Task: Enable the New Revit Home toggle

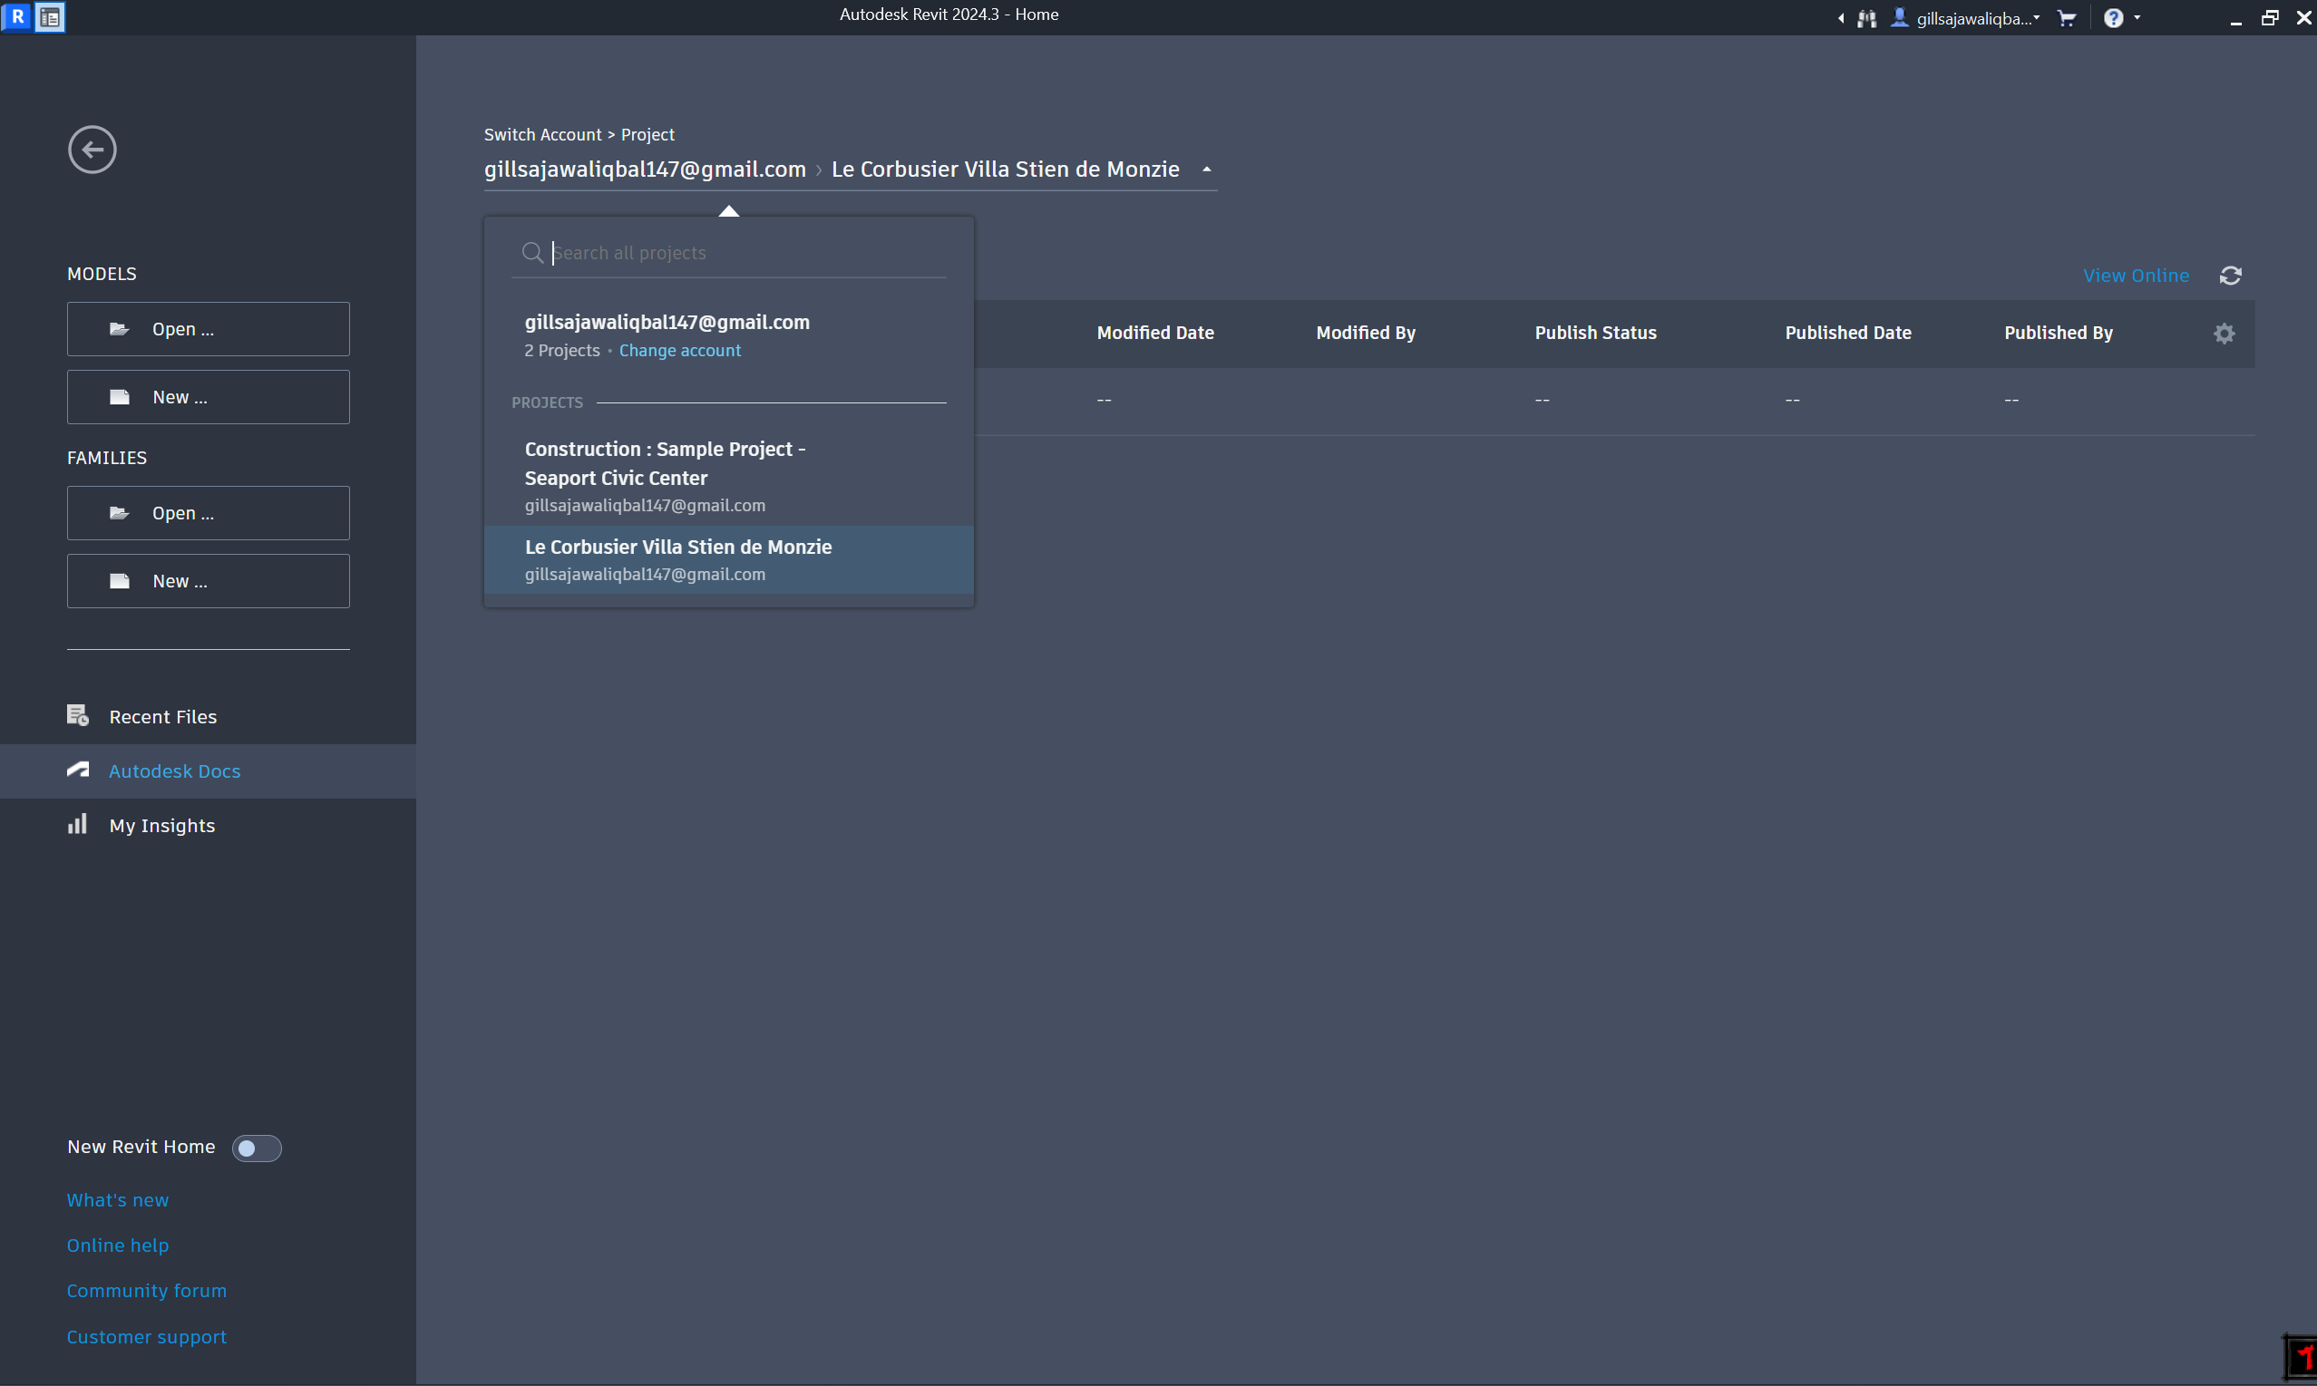Action: [257, 1148]
